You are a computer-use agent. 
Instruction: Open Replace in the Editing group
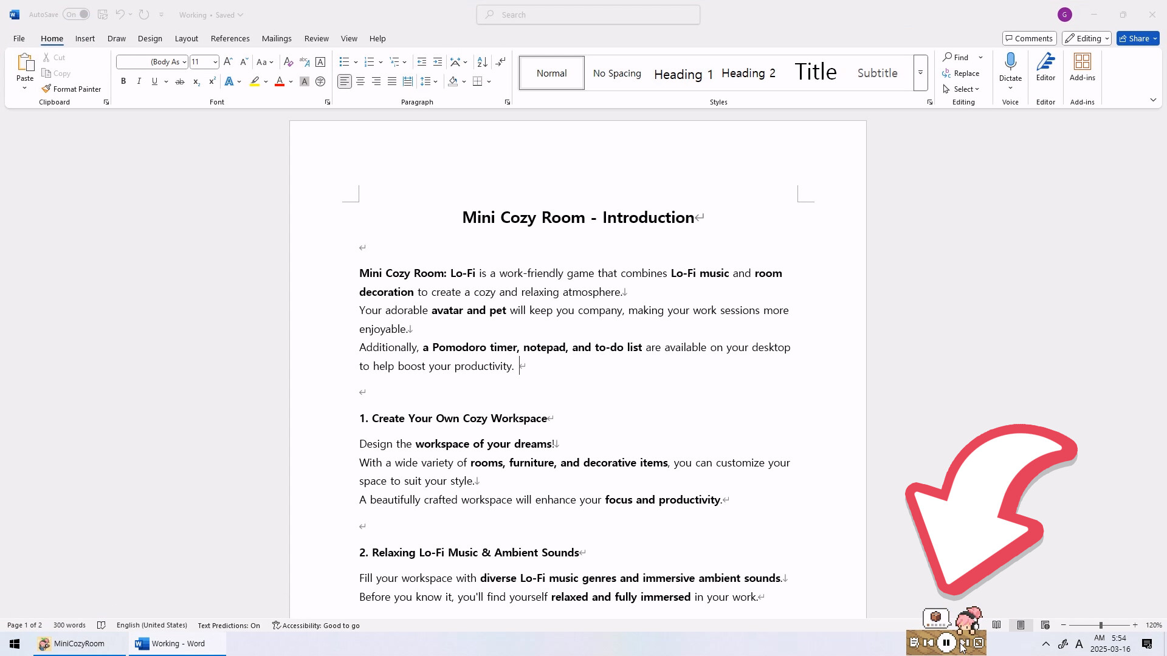(x=962, y=73)
